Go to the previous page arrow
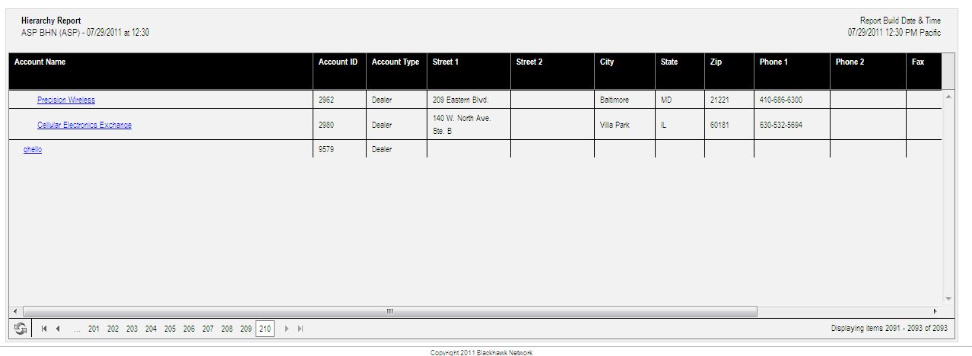This screenshot has width=972, height=356. point(57,329)
